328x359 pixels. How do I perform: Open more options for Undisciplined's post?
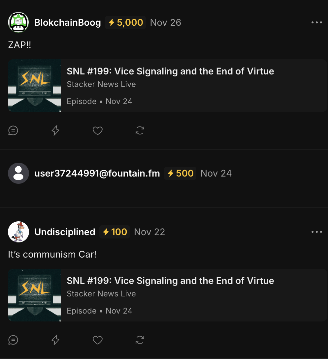coord(316,232)
